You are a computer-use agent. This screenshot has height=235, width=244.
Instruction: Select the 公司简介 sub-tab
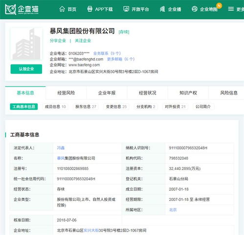point(203,107)
